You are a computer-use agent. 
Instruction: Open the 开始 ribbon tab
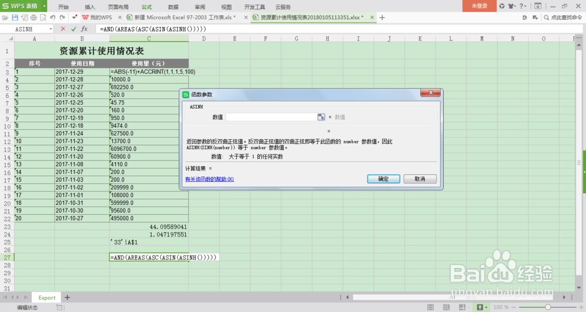point(63,6)
